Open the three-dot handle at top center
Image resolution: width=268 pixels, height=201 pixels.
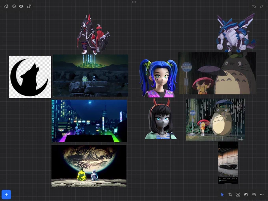(134, 2)
